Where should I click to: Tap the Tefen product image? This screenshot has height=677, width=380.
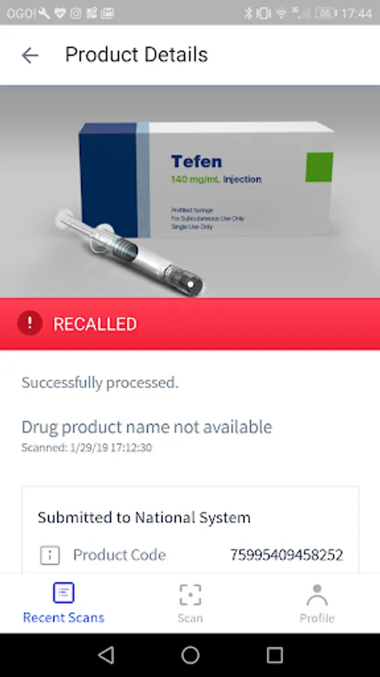click(190, 191)
